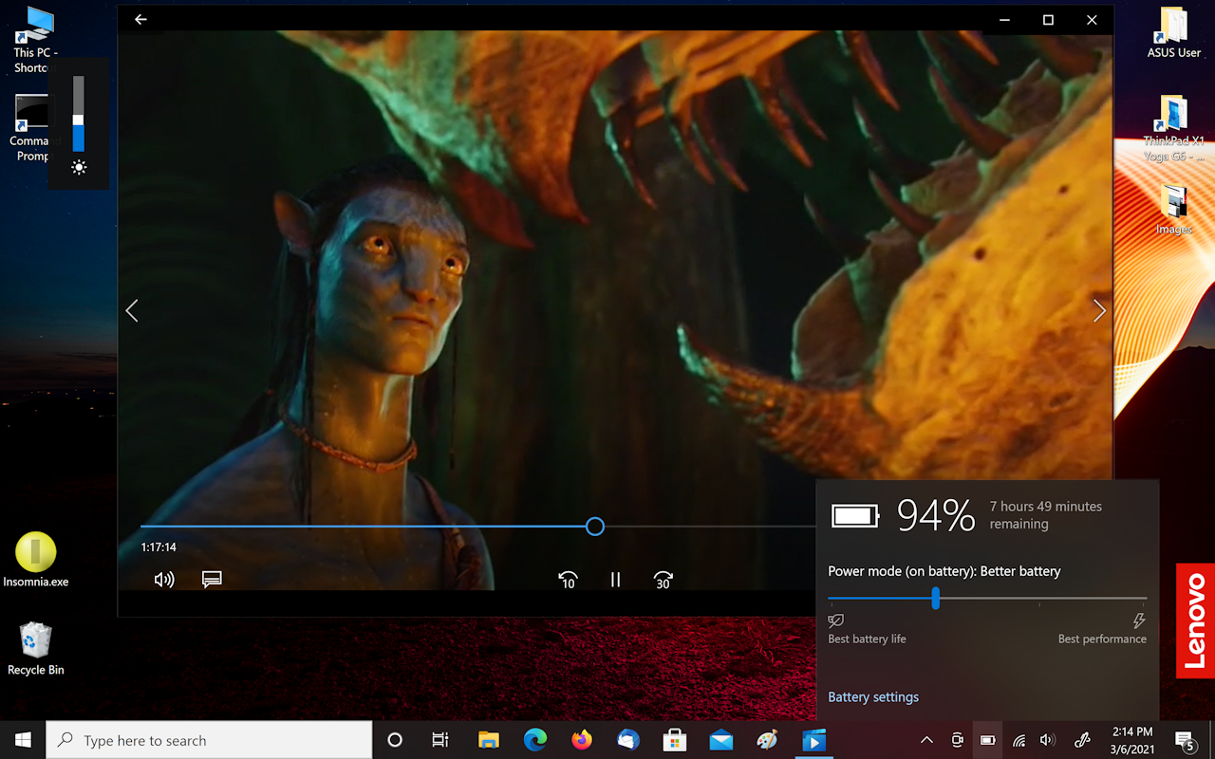Open subtitles and captions menu
The height and width of the screenshot is (759, 1215).
pyautogui.click(x=212, y=579)
